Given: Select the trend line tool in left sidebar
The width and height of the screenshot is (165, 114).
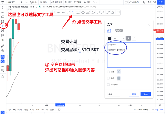Looking at the screenshot, I should [x=2, y=12].
